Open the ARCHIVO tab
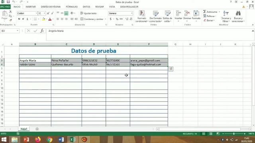The width and height of the screenshot is (255, 143). coord(5,7)
